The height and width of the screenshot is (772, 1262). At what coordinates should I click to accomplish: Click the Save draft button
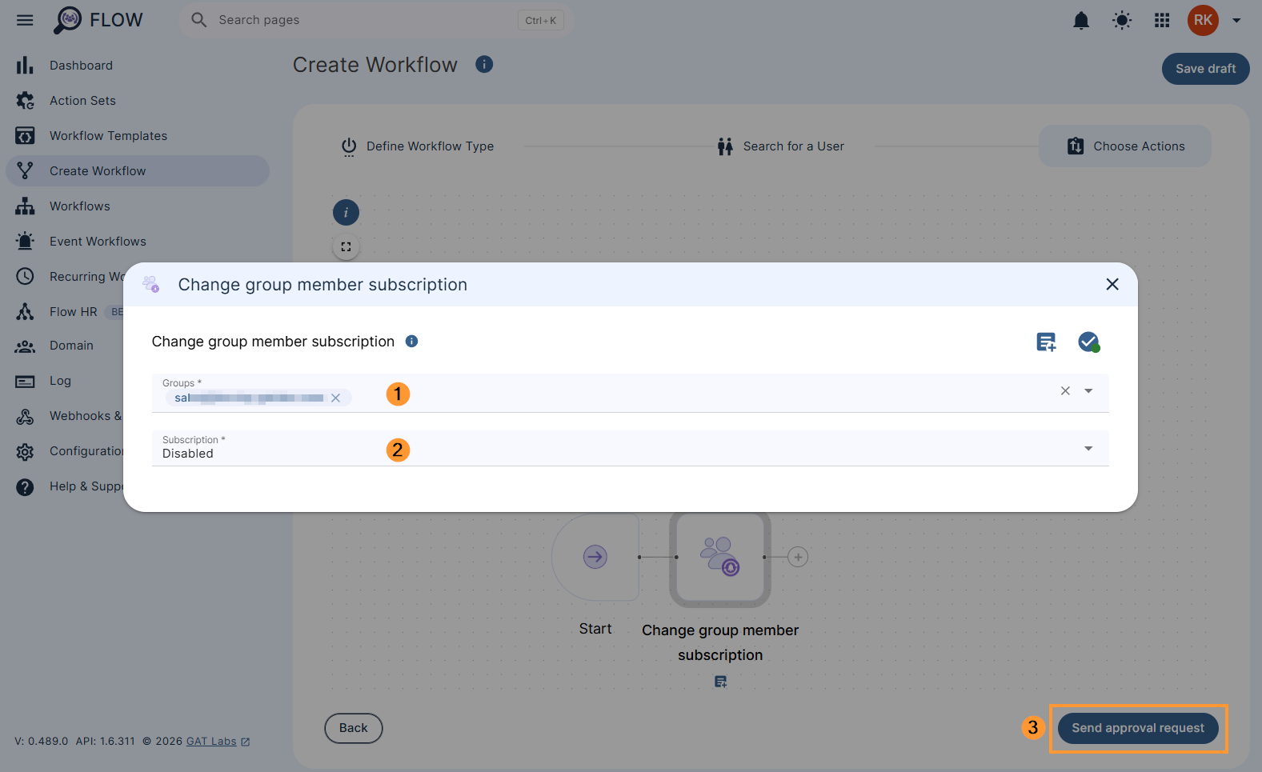coord(1205,69)
